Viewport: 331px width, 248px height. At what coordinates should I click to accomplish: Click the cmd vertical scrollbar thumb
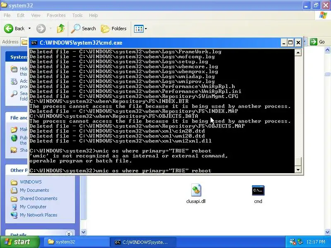[x=298, y=162]
